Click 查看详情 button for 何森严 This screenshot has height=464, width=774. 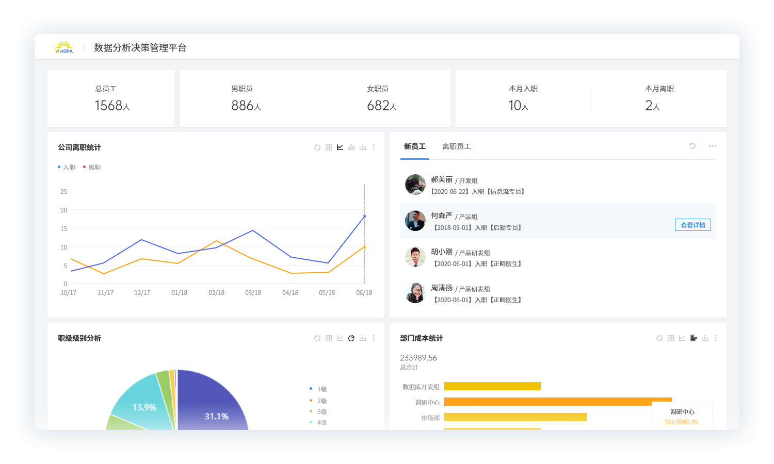693,225
